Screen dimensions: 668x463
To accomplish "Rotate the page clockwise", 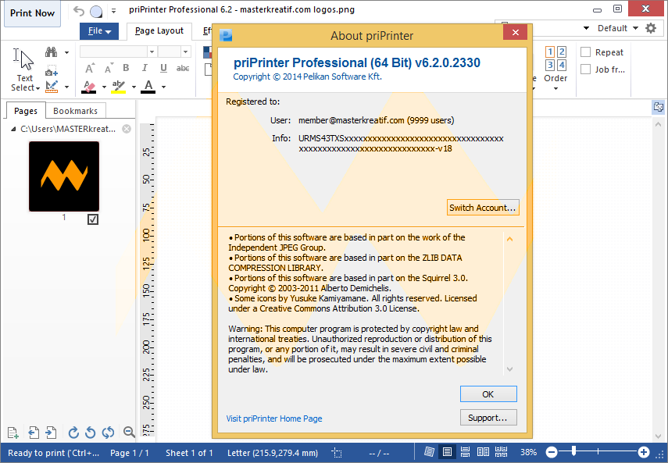I will click(x=73, y=433).
